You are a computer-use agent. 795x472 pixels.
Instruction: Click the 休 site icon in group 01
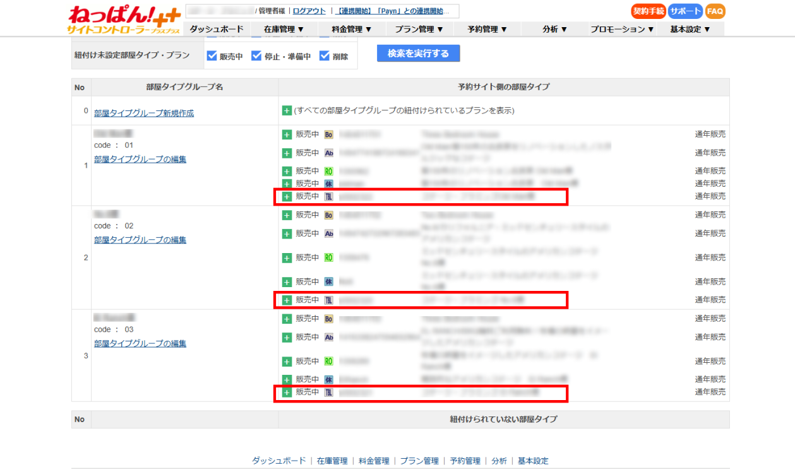point(328,184)
